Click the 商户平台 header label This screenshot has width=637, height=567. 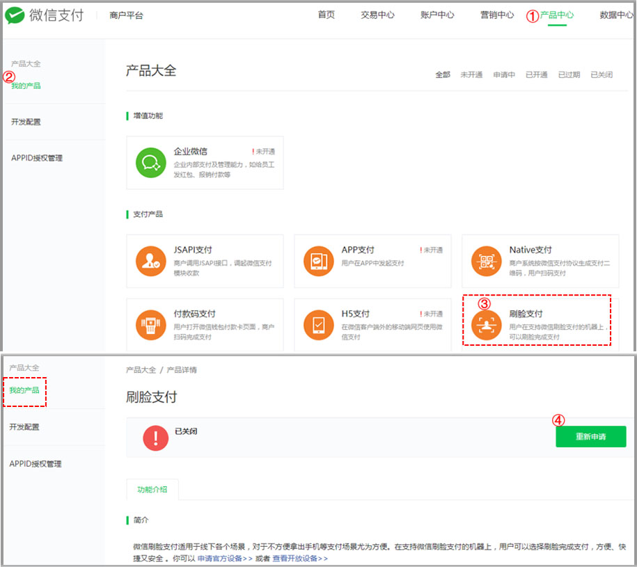click(x=126, y=15)
